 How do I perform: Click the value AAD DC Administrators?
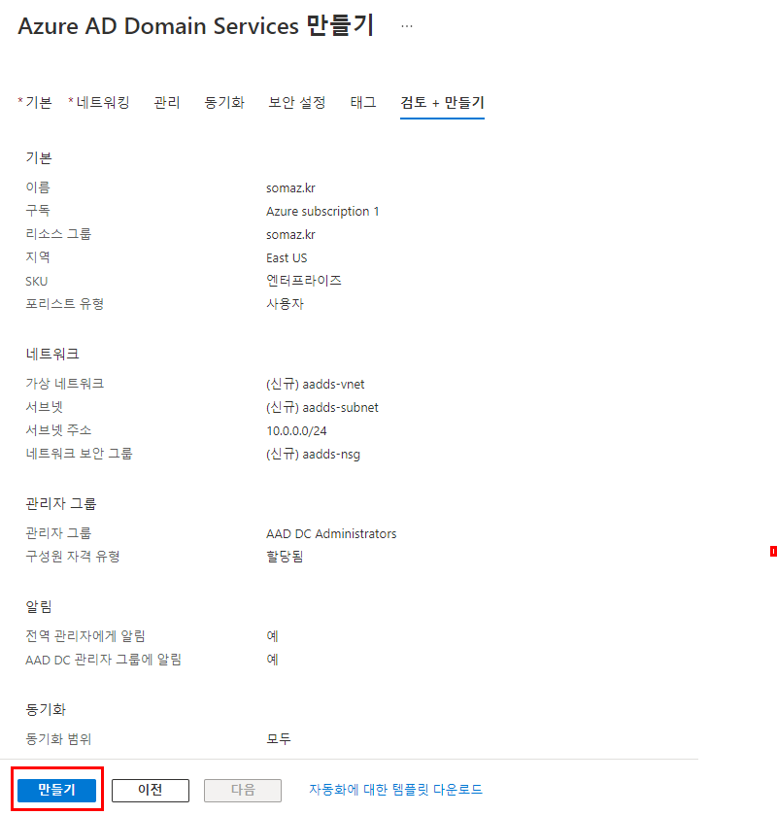[331, 534]
